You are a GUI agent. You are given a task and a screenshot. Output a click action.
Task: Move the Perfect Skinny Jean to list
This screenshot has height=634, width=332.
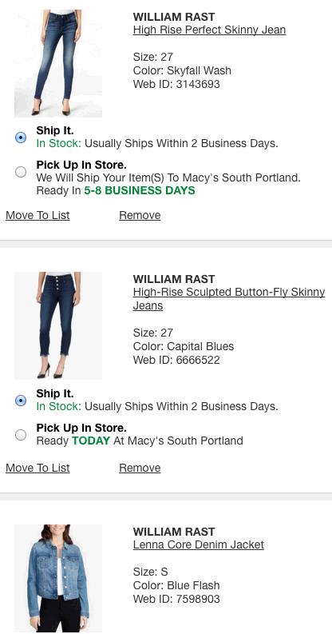(38, 216)
